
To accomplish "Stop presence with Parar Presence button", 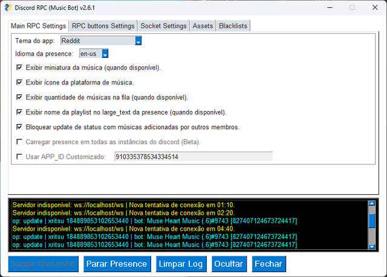I will [117, 264].
